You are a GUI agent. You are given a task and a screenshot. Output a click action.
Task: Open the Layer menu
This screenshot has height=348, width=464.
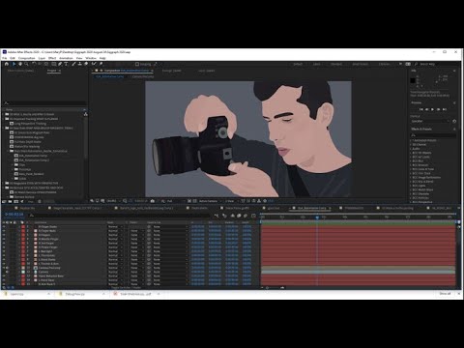point(42,58)
